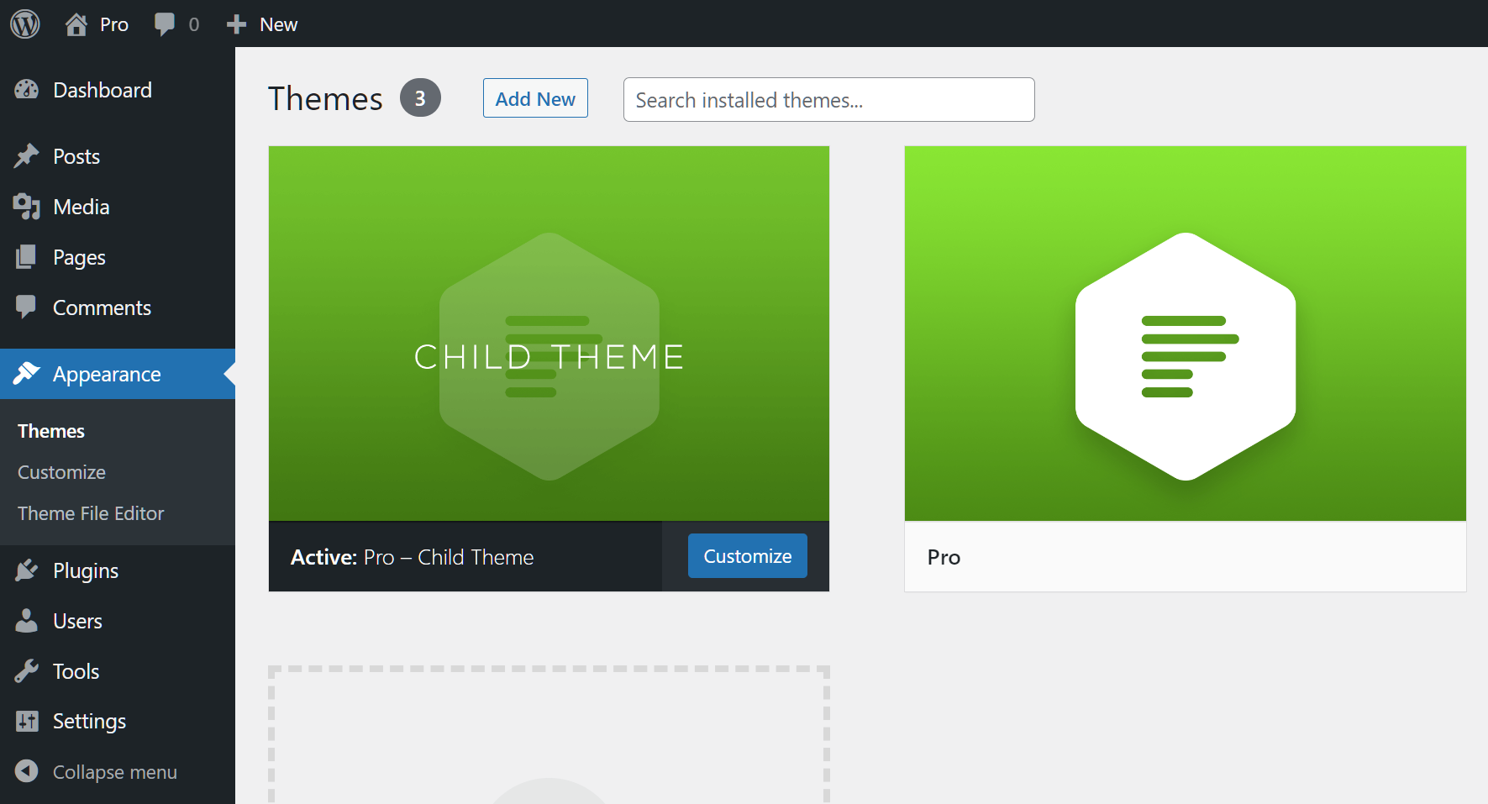Open the Customize submenu entry
The image size is (1488, 804).
click(x=60, y=471)
